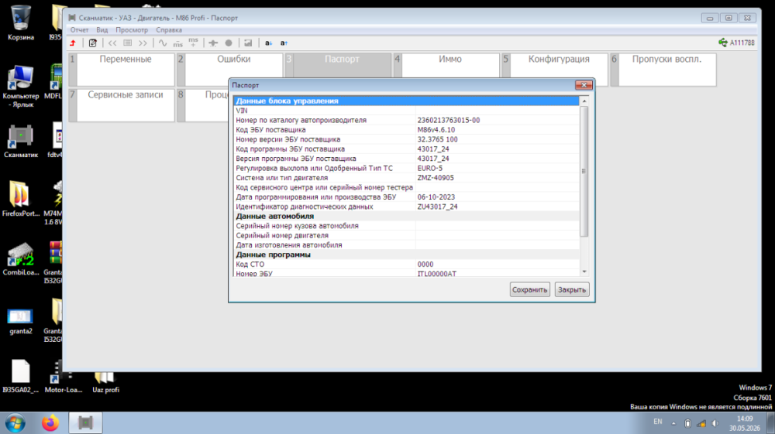Viewport: 775px width, 434px height.
Task: Open the Компьютер - Ярлык desktop icon
Action: tap(21, 87)
